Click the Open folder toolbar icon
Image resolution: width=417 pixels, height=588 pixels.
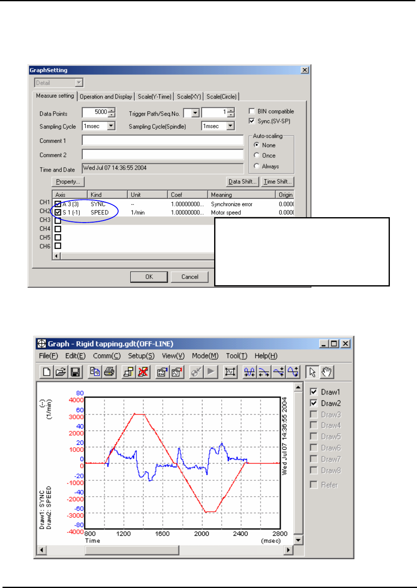click(61, 372)
